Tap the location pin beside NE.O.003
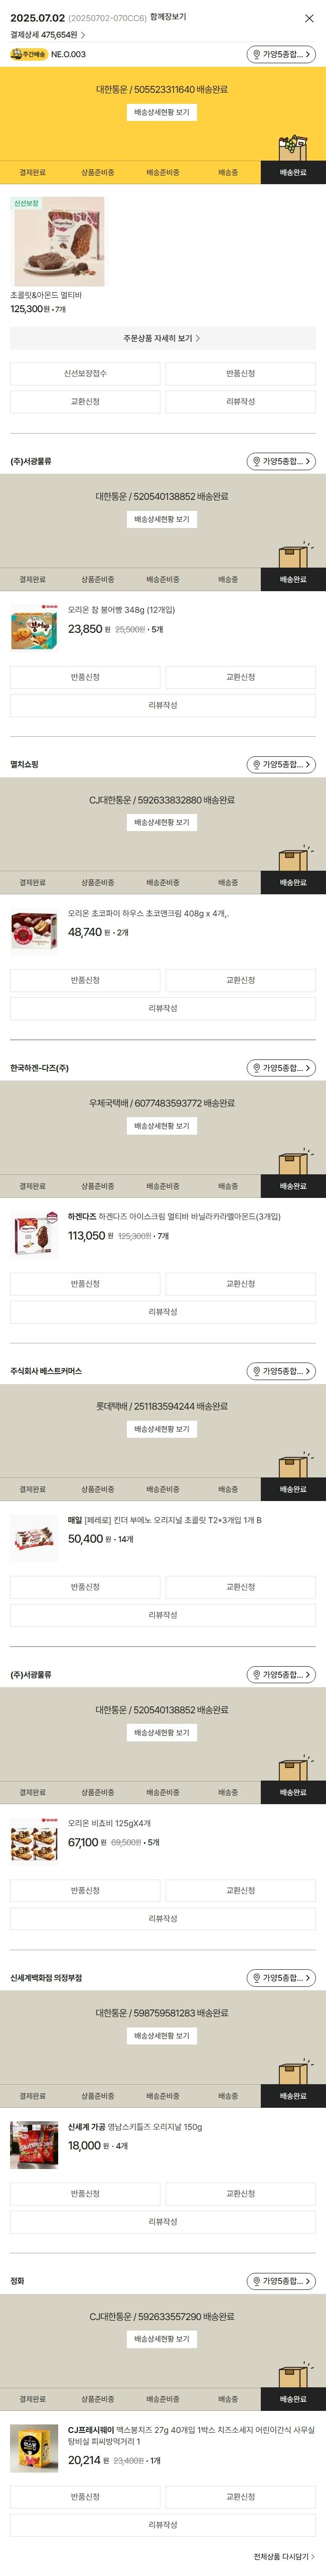 [257, 55]
